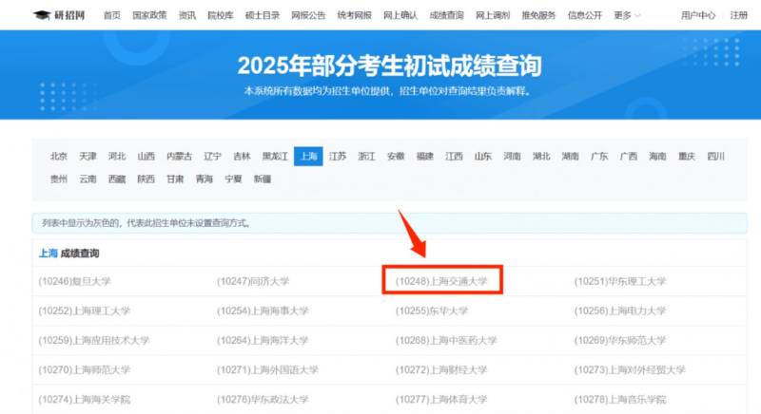Select the 天津 province tab
Viewport: 761px width, 414px height.
pyautogui.click(x=88, y=157)
